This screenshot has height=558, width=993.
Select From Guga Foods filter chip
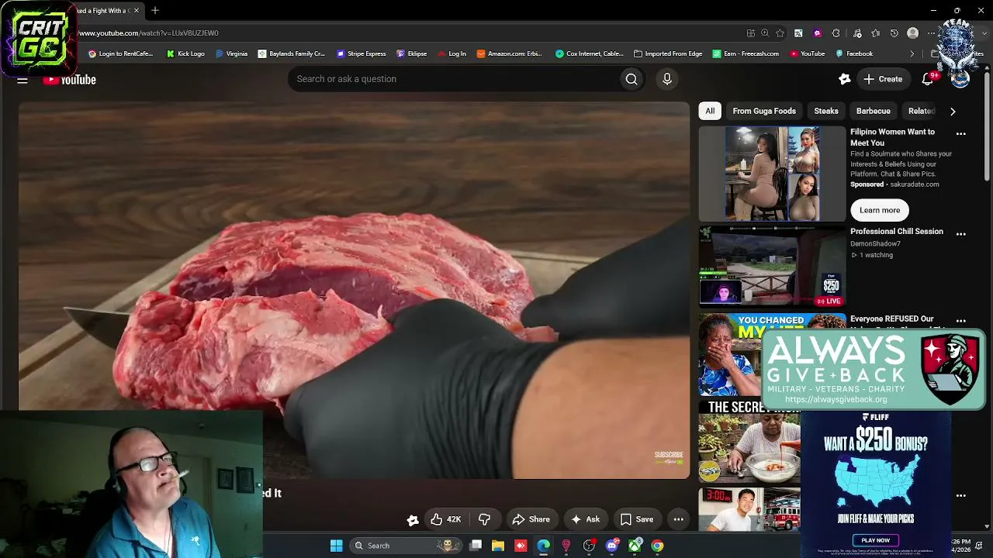tap(764, 112)
